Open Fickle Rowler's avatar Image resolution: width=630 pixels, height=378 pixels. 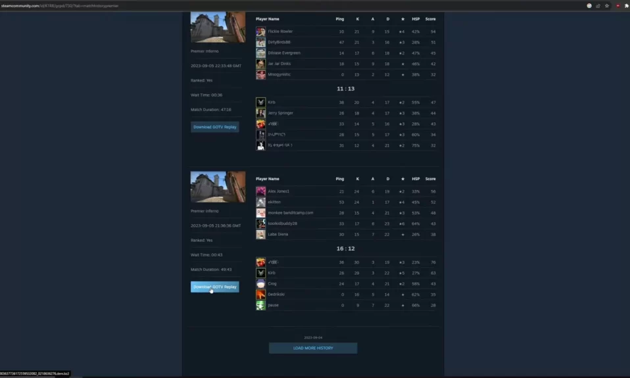261,32
